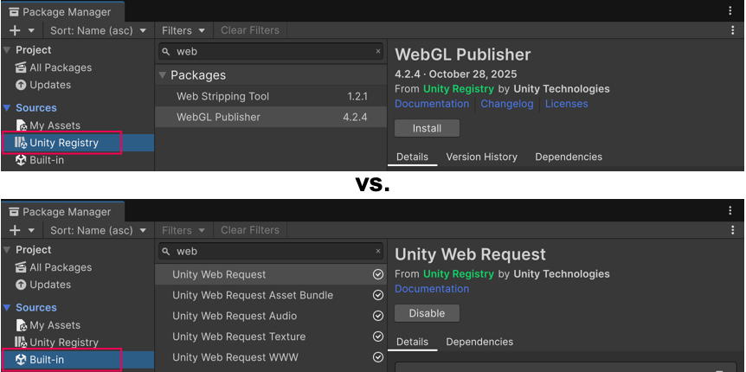Open the kebab menu on bottom Package Manager tab bar
Screen dimensions: 746x372
[730, 211]
